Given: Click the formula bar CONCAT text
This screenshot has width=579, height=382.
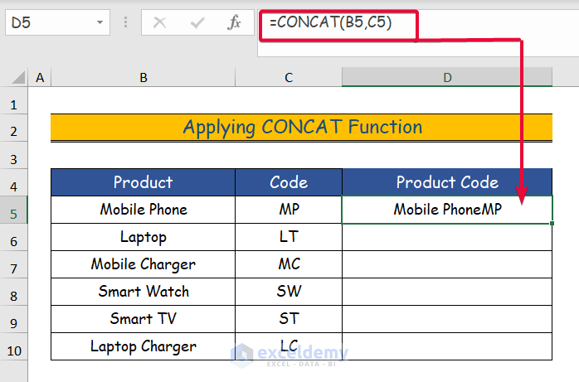Looking at the screenshot, I should point(330,23).
